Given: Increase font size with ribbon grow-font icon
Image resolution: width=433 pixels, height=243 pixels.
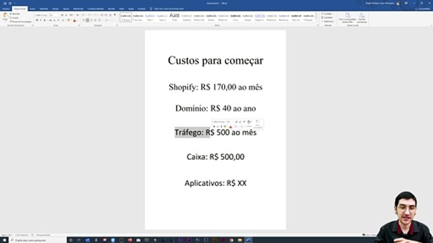Looking at the screenshot, I should (62, 15).
